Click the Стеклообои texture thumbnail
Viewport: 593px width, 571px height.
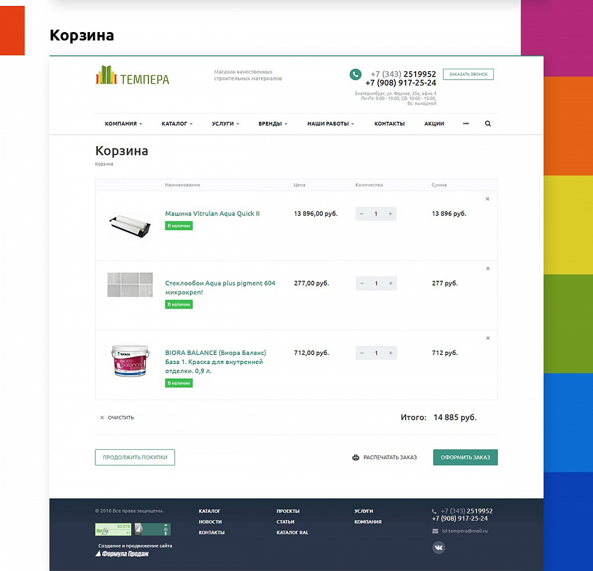(x=130, y=285)
